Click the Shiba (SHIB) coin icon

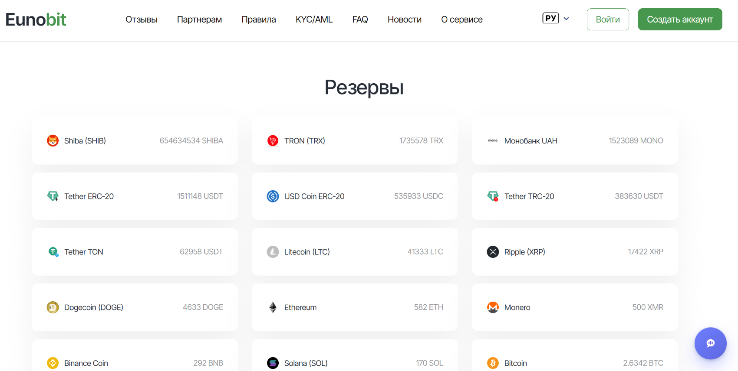(53, 141)
